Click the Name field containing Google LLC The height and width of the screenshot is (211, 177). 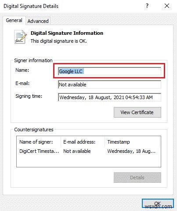[109, 71]
